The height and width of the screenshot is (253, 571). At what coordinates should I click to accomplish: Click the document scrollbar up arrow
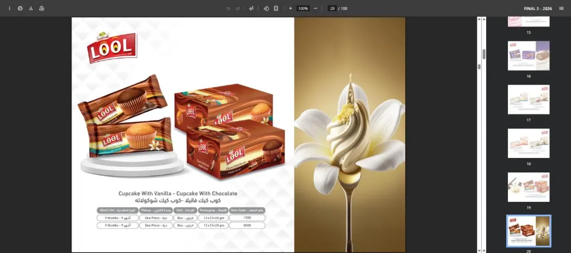(479, 19)
